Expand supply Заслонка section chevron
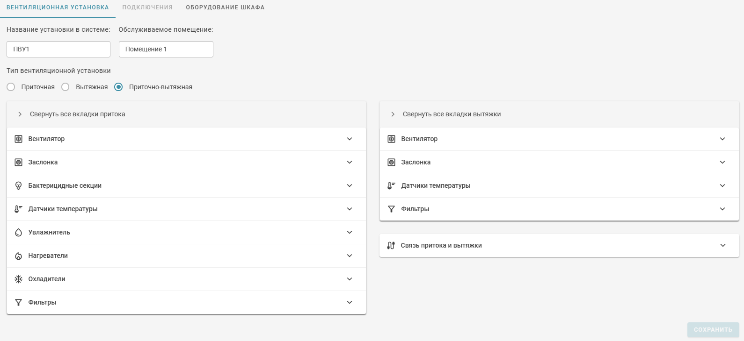 pos(350,162)
